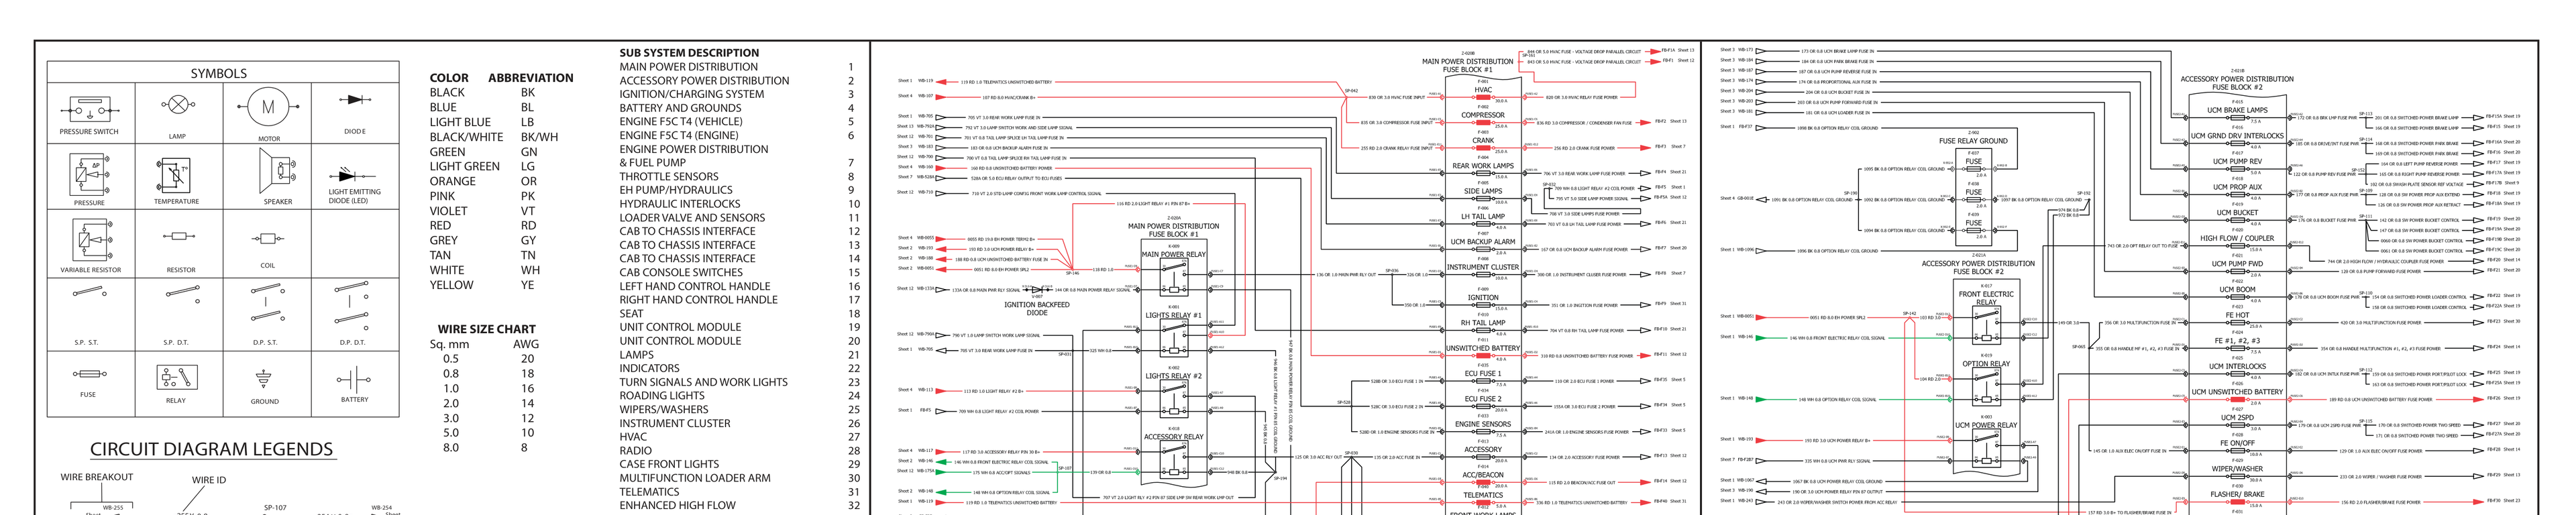Click the OR abbreviation for orange
Screen dimensions: 2576x515
click(528, 181)
